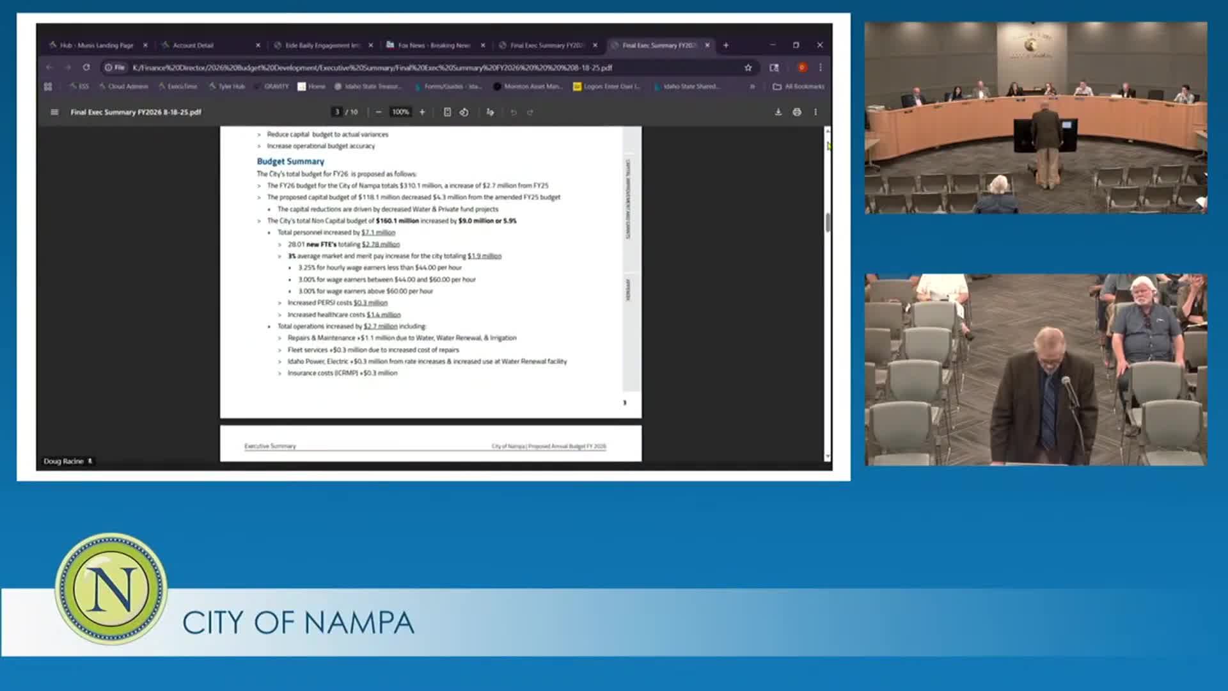Click the PDF zoom out minus button

click(x=379, y=112)
